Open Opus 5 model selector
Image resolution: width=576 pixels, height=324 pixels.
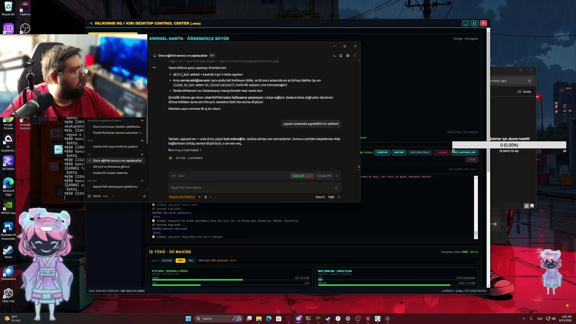click(320, 197)
